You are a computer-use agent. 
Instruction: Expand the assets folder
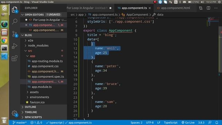click(x=44, y=92)
